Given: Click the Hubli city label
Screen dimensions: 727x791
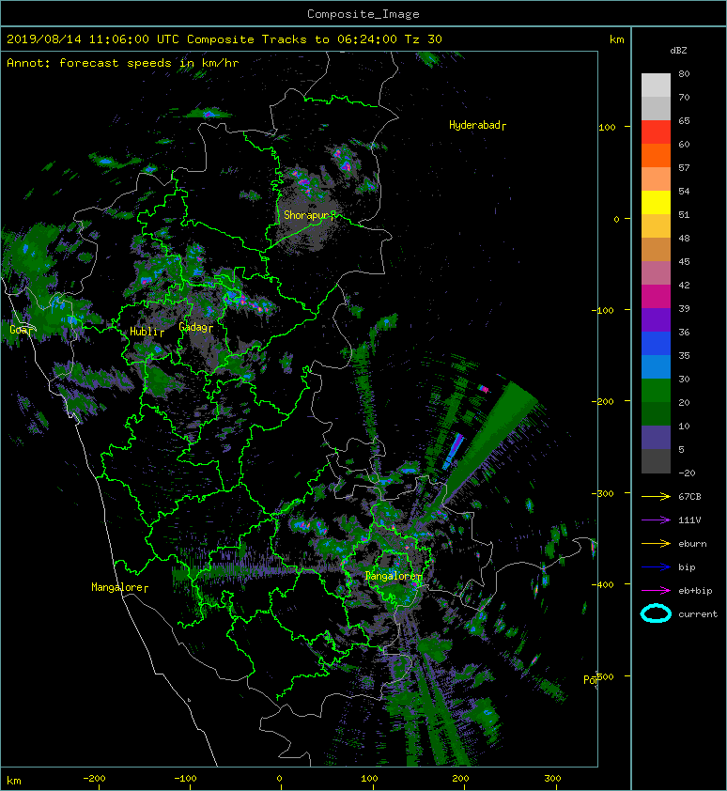Looking at the screenshot, I should [145, 332].
